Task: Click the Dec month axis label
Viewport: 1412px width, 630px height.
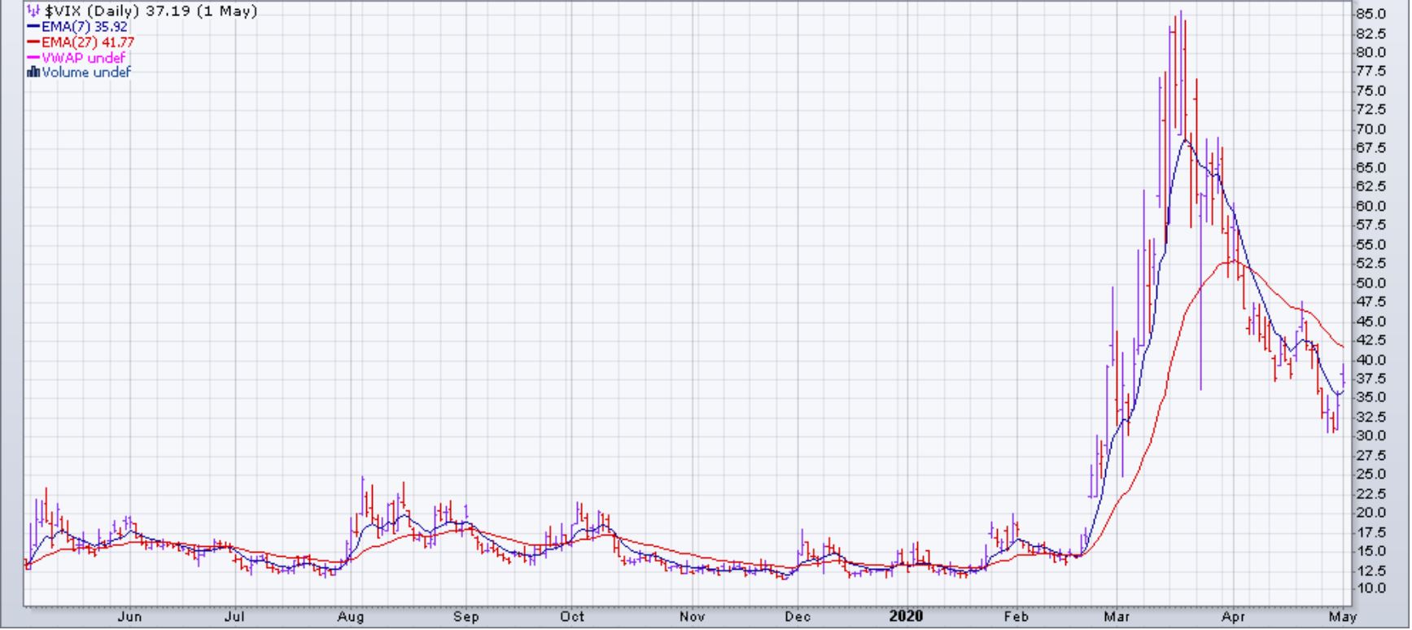Action: coord(798,617)
